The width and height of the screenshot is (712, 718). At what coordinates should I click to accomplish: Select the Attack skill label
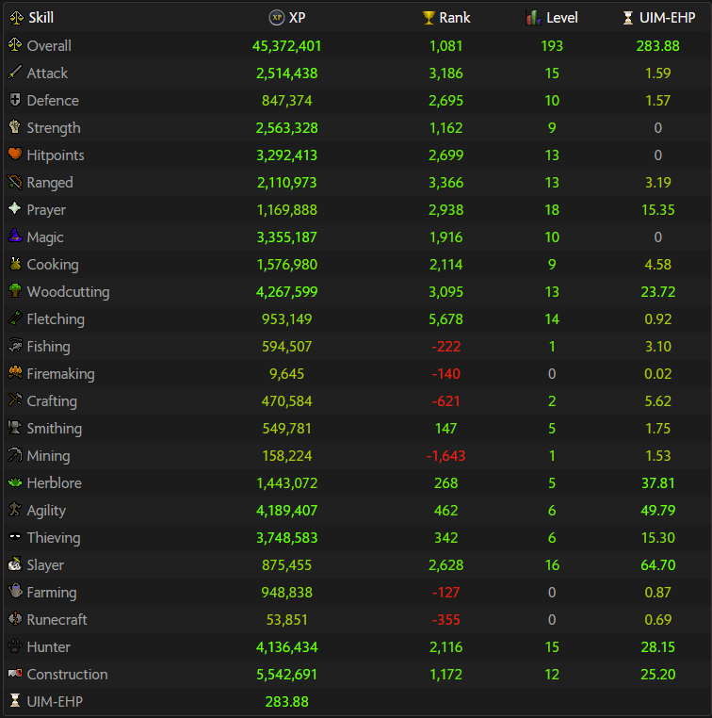[47, 73]
